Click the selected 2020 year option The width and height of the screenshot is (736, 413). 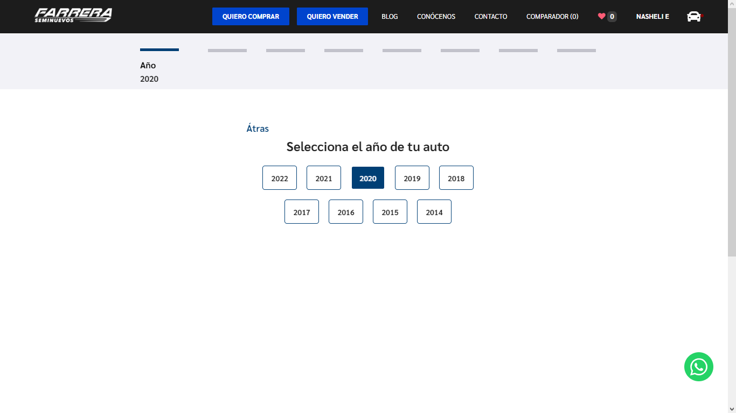click(x=368, y=178)
